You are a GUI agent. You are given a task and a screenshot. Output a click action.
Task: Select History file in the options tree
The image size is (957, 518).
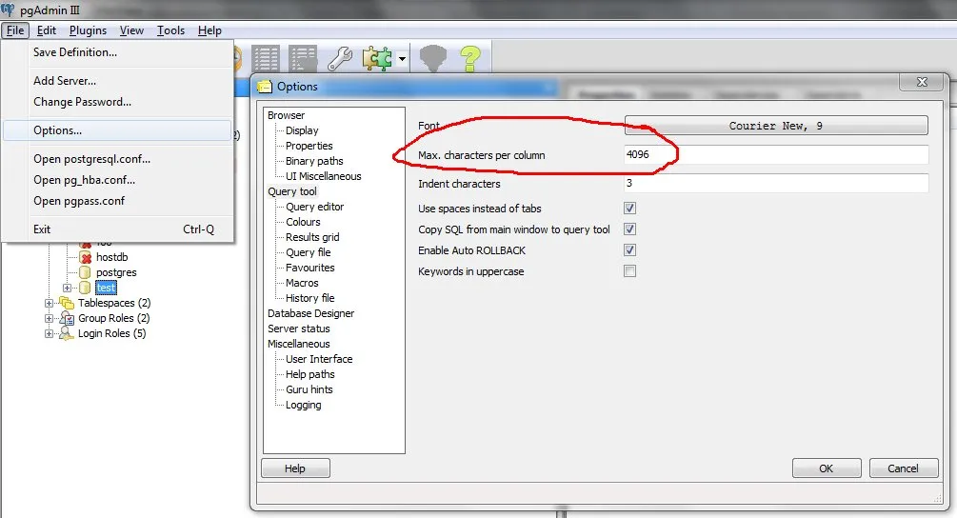click(310, 298)
